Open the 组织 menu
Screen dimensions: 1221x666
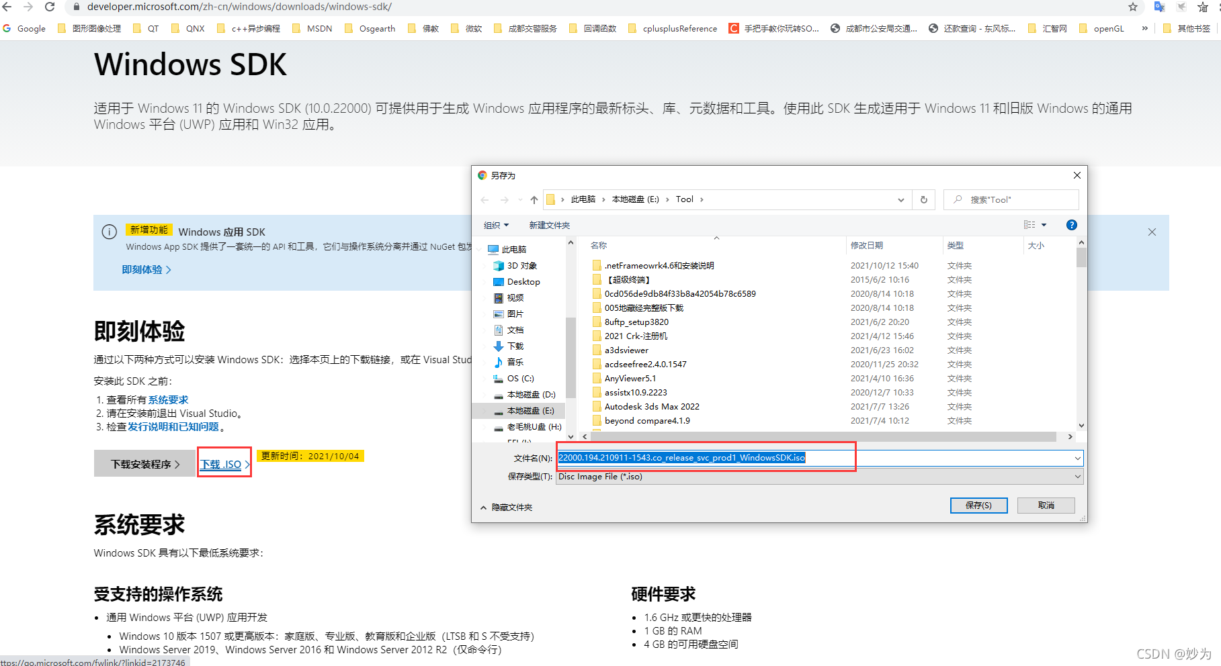point(496,226)
